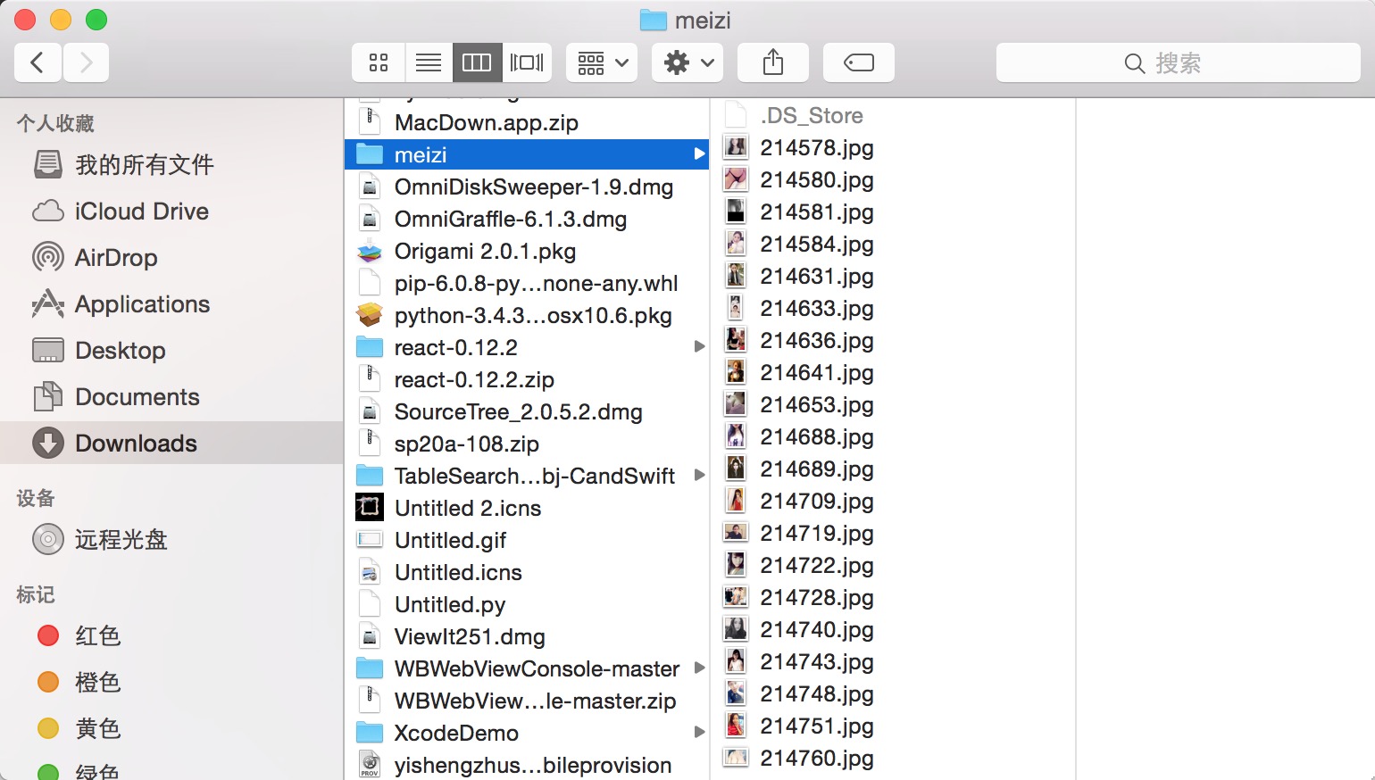Open Remote Disc device in sidebar
The width and height of the screenshot is (1375, 780).
[171, 540]
